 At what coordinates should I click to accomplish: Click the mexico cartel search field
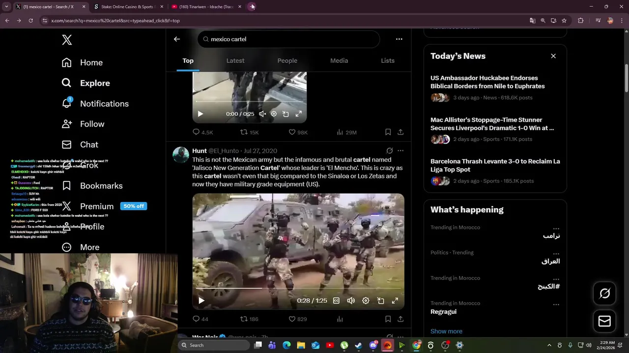(x=288, y=39)
